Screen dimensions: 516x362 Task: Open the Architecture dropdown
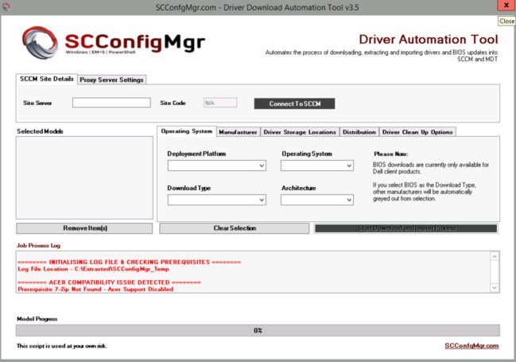[317, 200]
